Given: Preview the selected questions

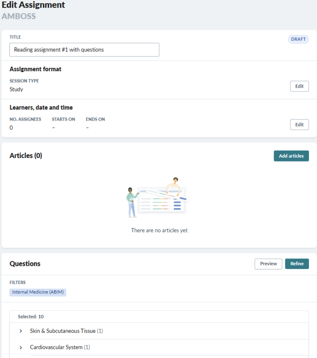Looking at the screenshot, I should click(x=268, y=264).
